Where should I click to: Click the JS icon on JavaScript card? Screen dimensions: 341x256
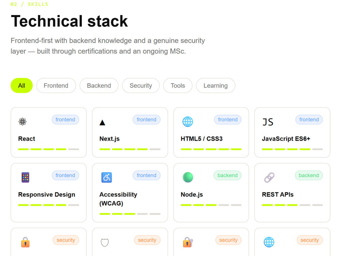pyautogui.click(x=268, y=122)
